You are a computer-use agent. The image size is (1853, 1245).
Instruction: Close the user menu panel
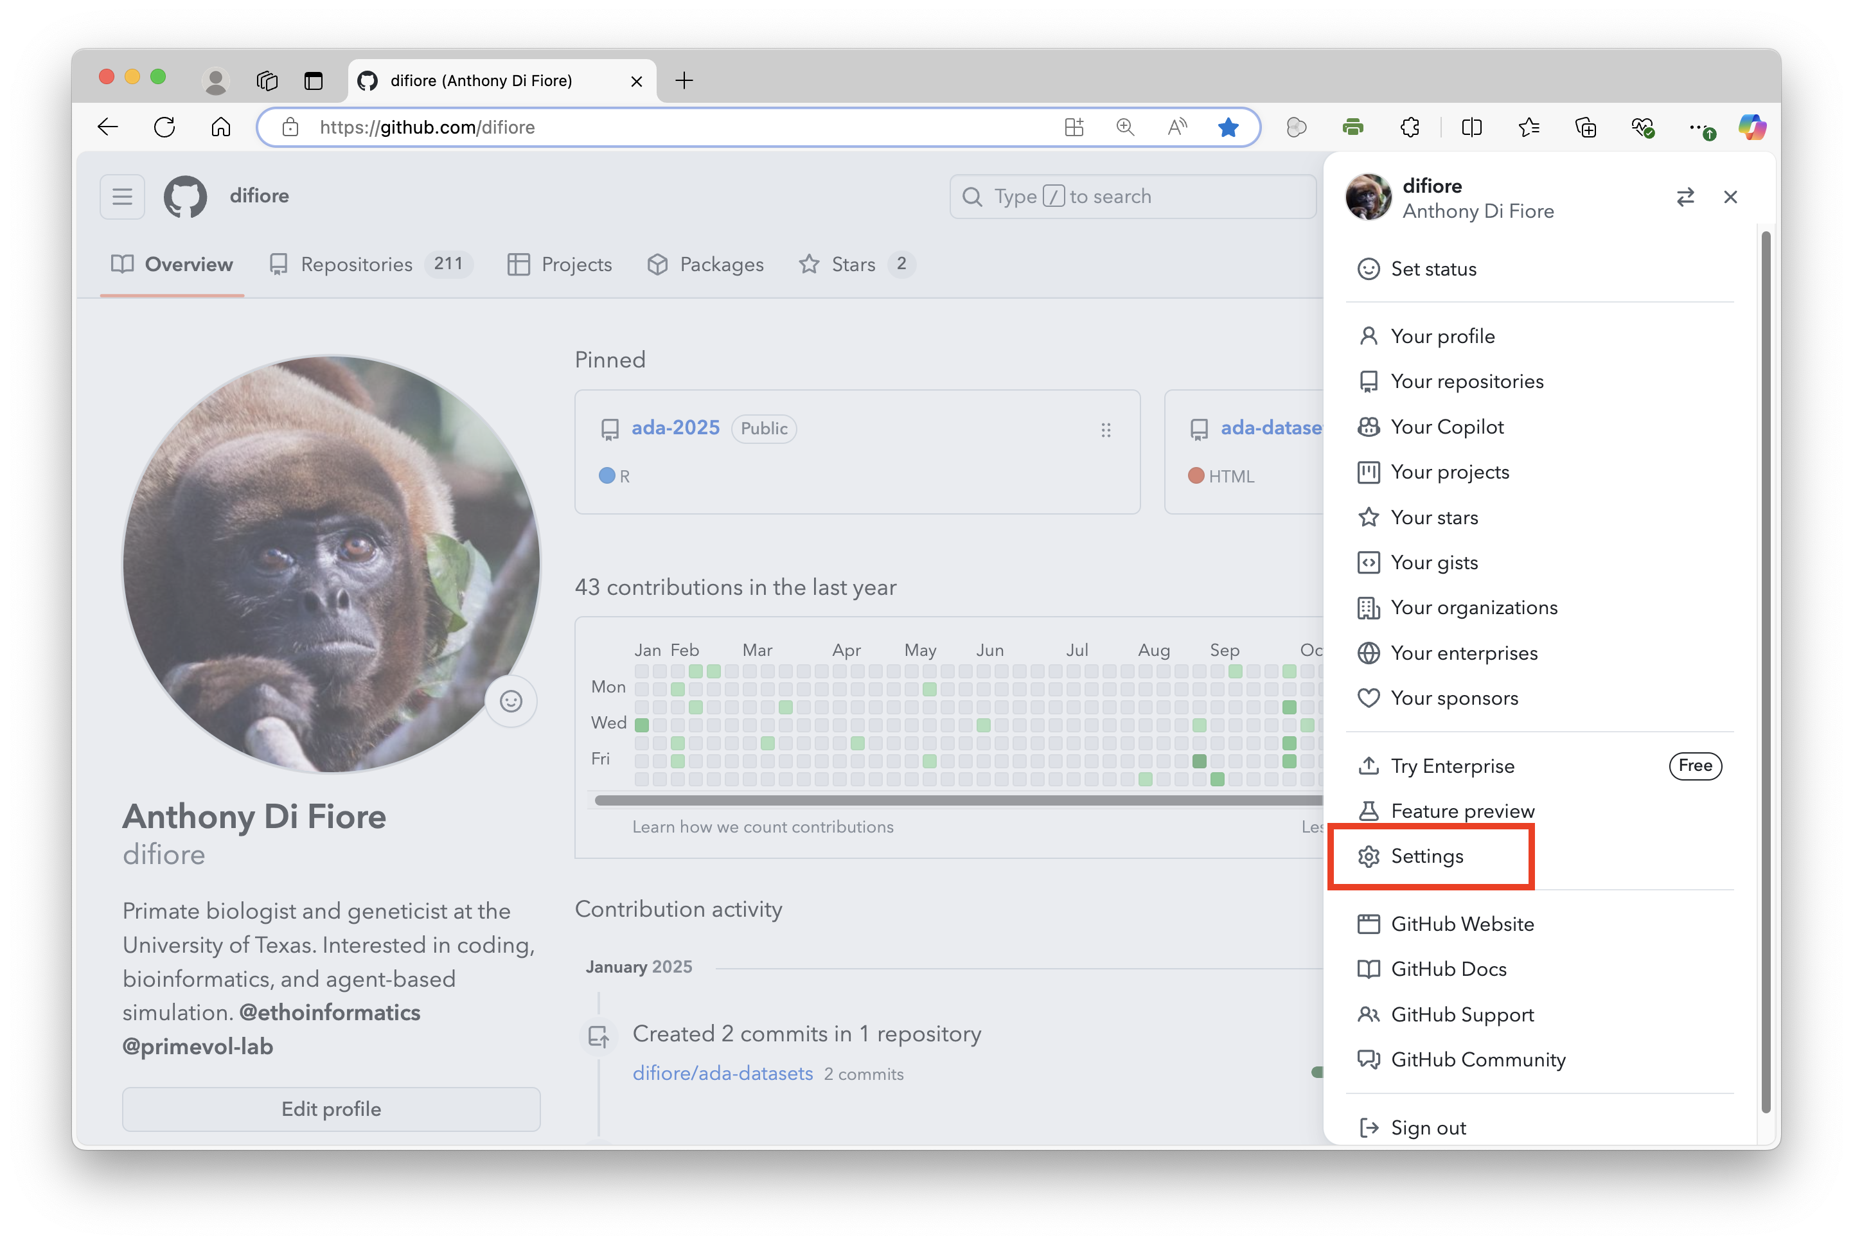[x=1731, y=197]
